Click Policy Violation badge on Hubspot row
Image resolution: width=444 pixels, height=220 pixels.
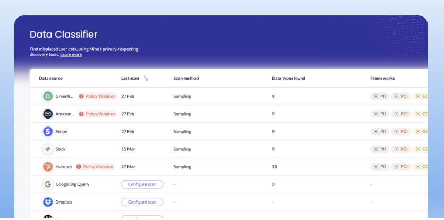95,167
